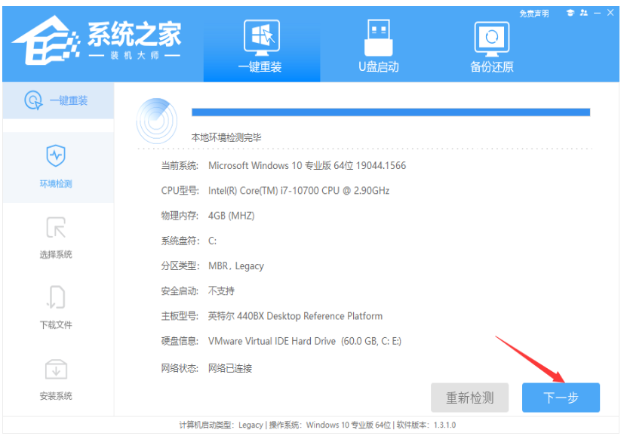Switch to the U盘启动 tab label
Viewport: 624px width, 436px height.
[x=378, y=67]
